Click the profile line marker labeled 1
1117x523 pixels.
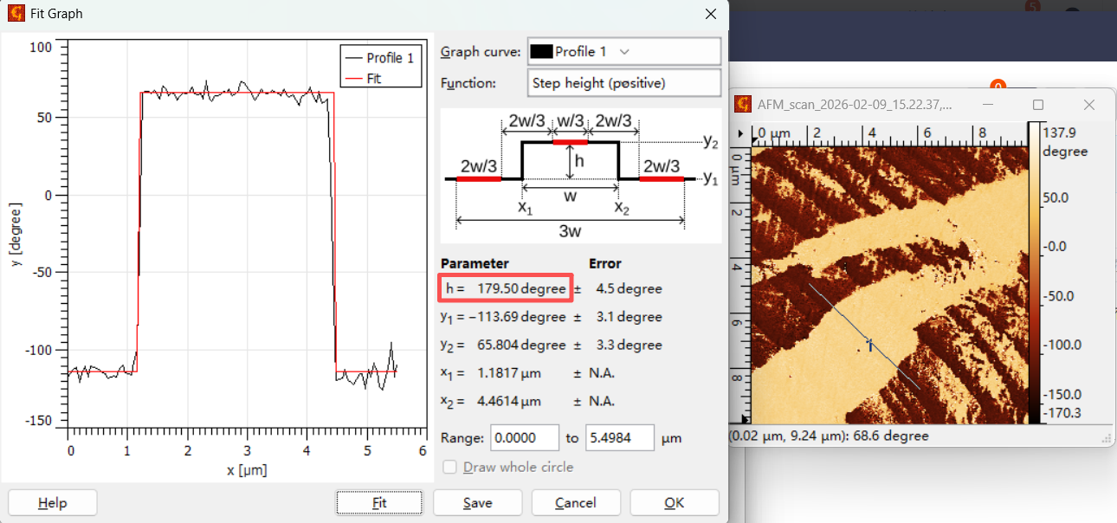click(869, 345)
